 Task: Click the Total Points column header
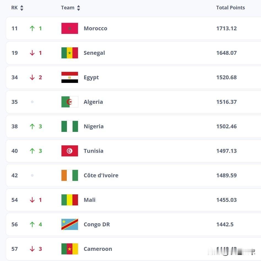[x=230, y=8]
